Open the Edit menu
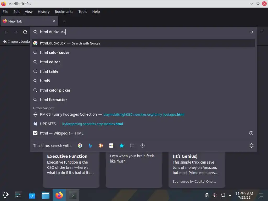The height and width of the screenshot is (201, 268). tap(16, 12)
